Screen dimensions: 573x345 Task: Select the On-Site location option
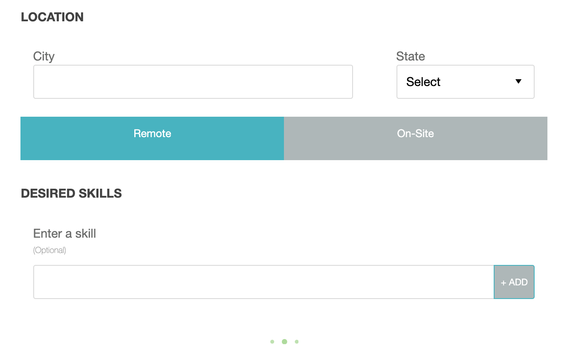click(x=416, y=138)
